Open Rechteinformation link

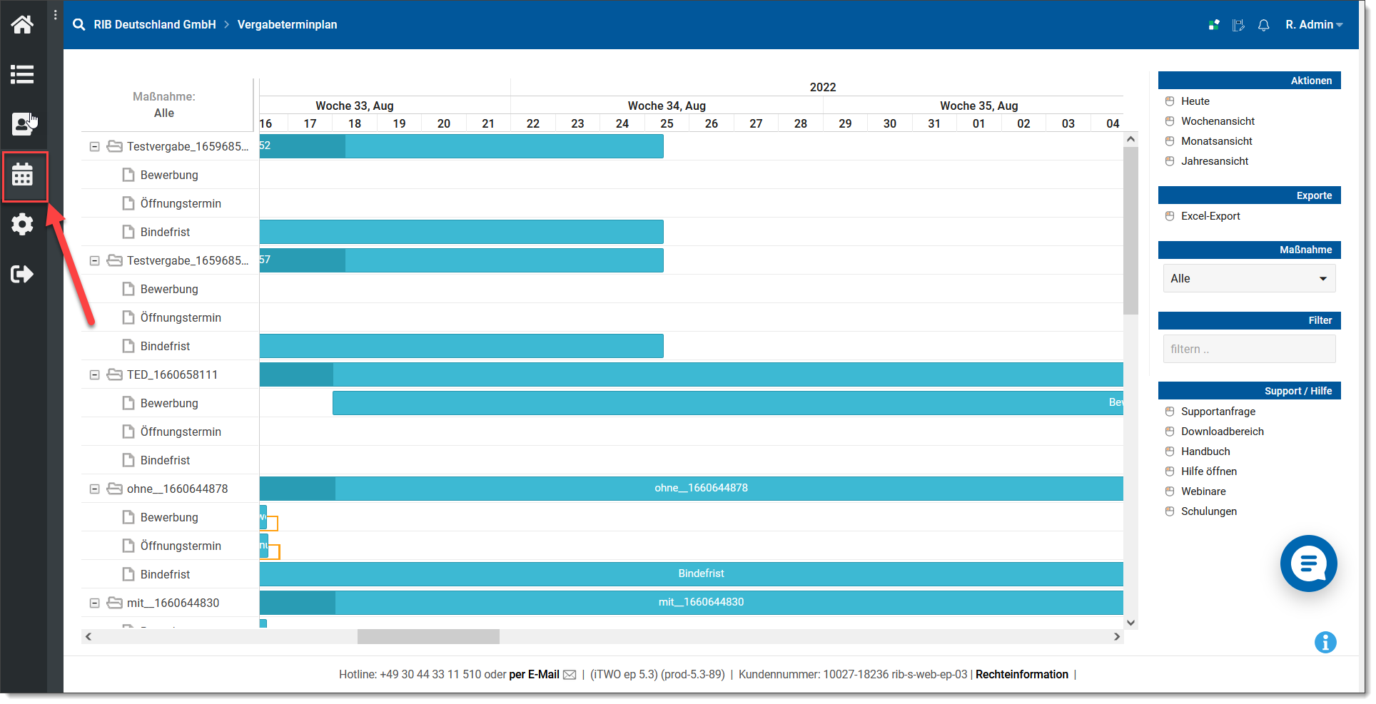[x=1022, y=675]
